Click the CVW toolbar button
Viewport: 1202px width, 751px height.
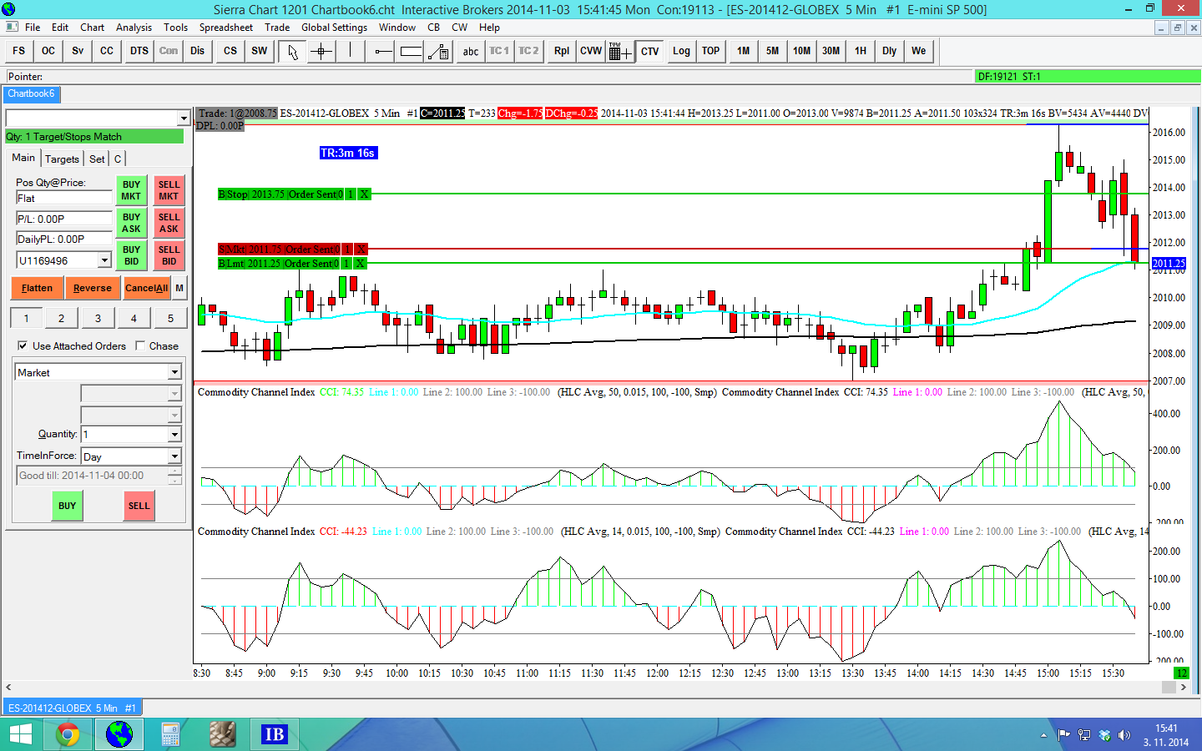pos(591,51)
